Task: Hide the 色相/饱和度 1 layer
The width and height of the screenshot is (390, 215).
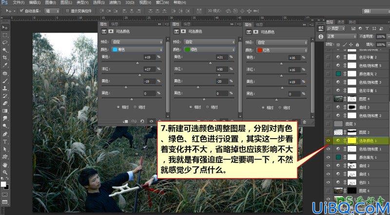Action: (328, 149)
